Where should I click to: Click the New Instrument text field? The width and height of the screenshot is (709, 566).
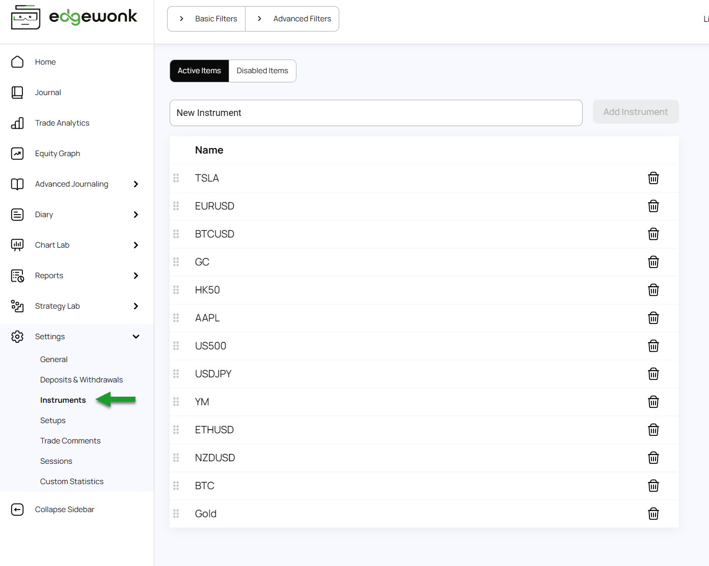(x=376, y=113)
